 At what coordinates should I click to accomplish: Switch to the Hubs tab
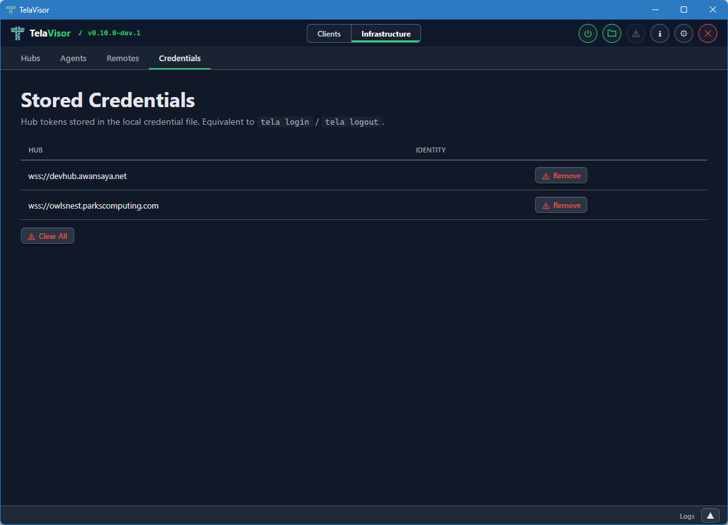(x=30, y=58)
